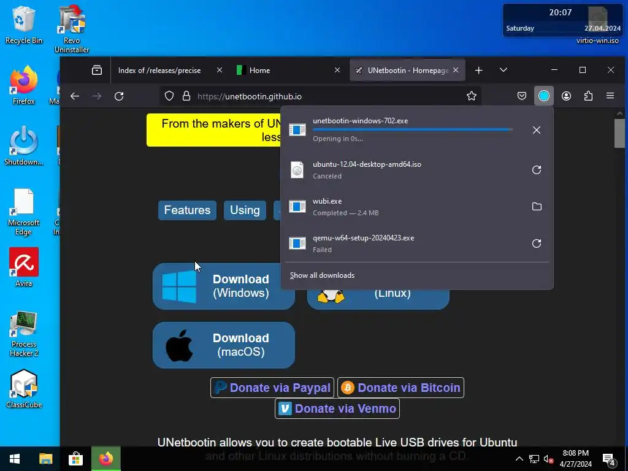The height and width of the screenshot is (471, 628).
Task: Cancel the unetbootin-windows-702.exe download
Action: pyautogui.click(x=536, y=130)
